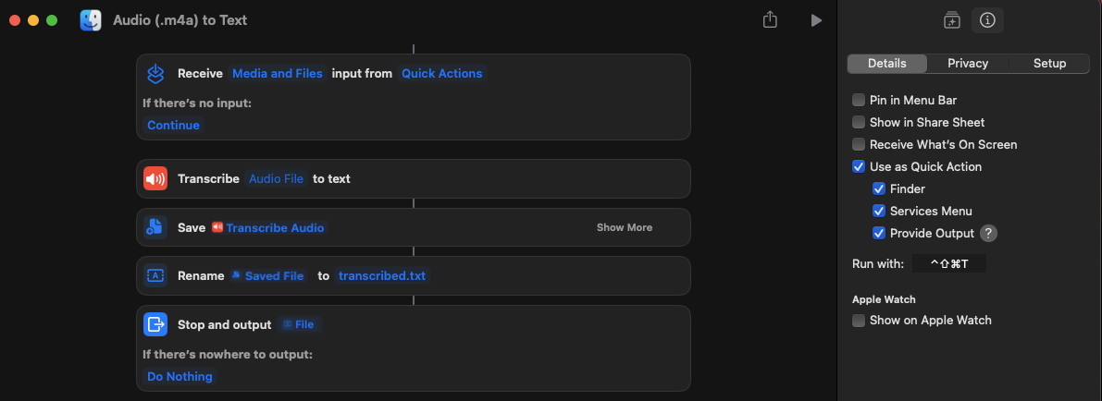
Task: Run the shortcut with the play button
Action: [x=815, y=19]
